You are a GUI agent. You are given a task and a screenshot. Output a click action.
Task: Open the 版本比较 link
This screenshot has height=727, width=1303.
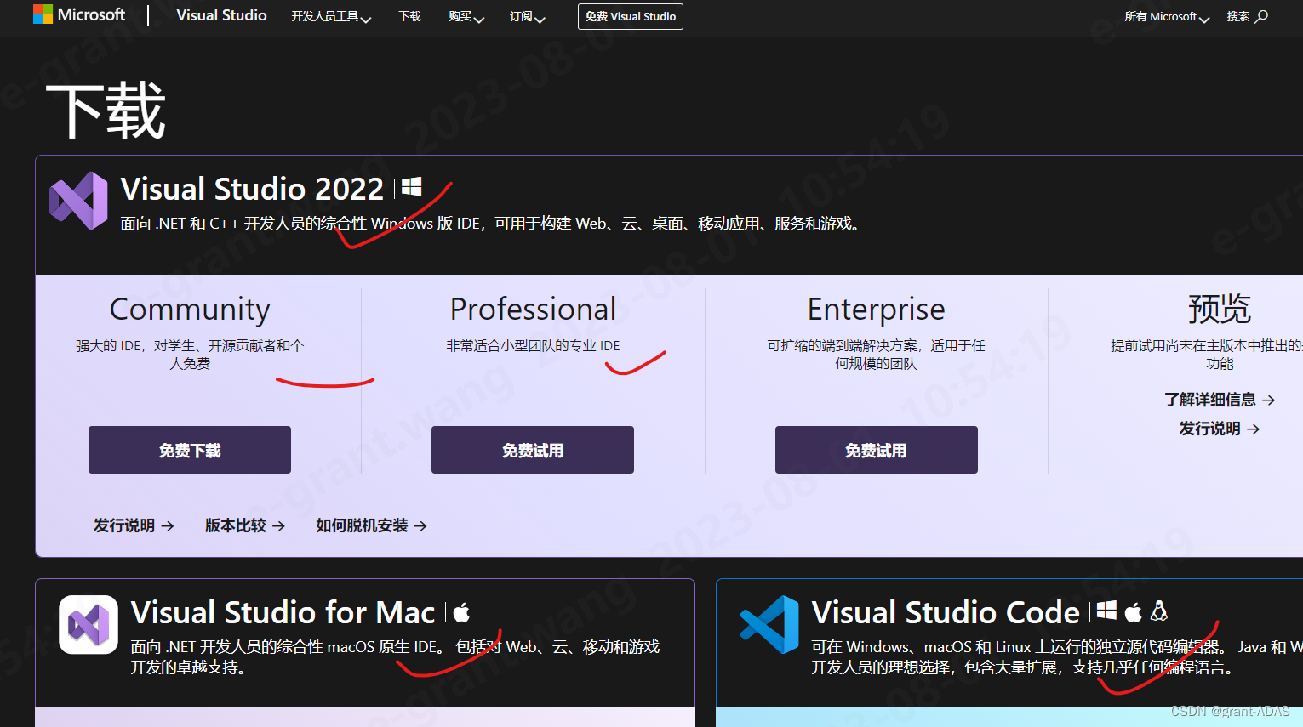click(x=245, y=525)
